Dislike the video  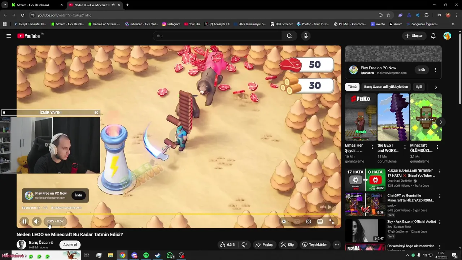coord(244,244)
